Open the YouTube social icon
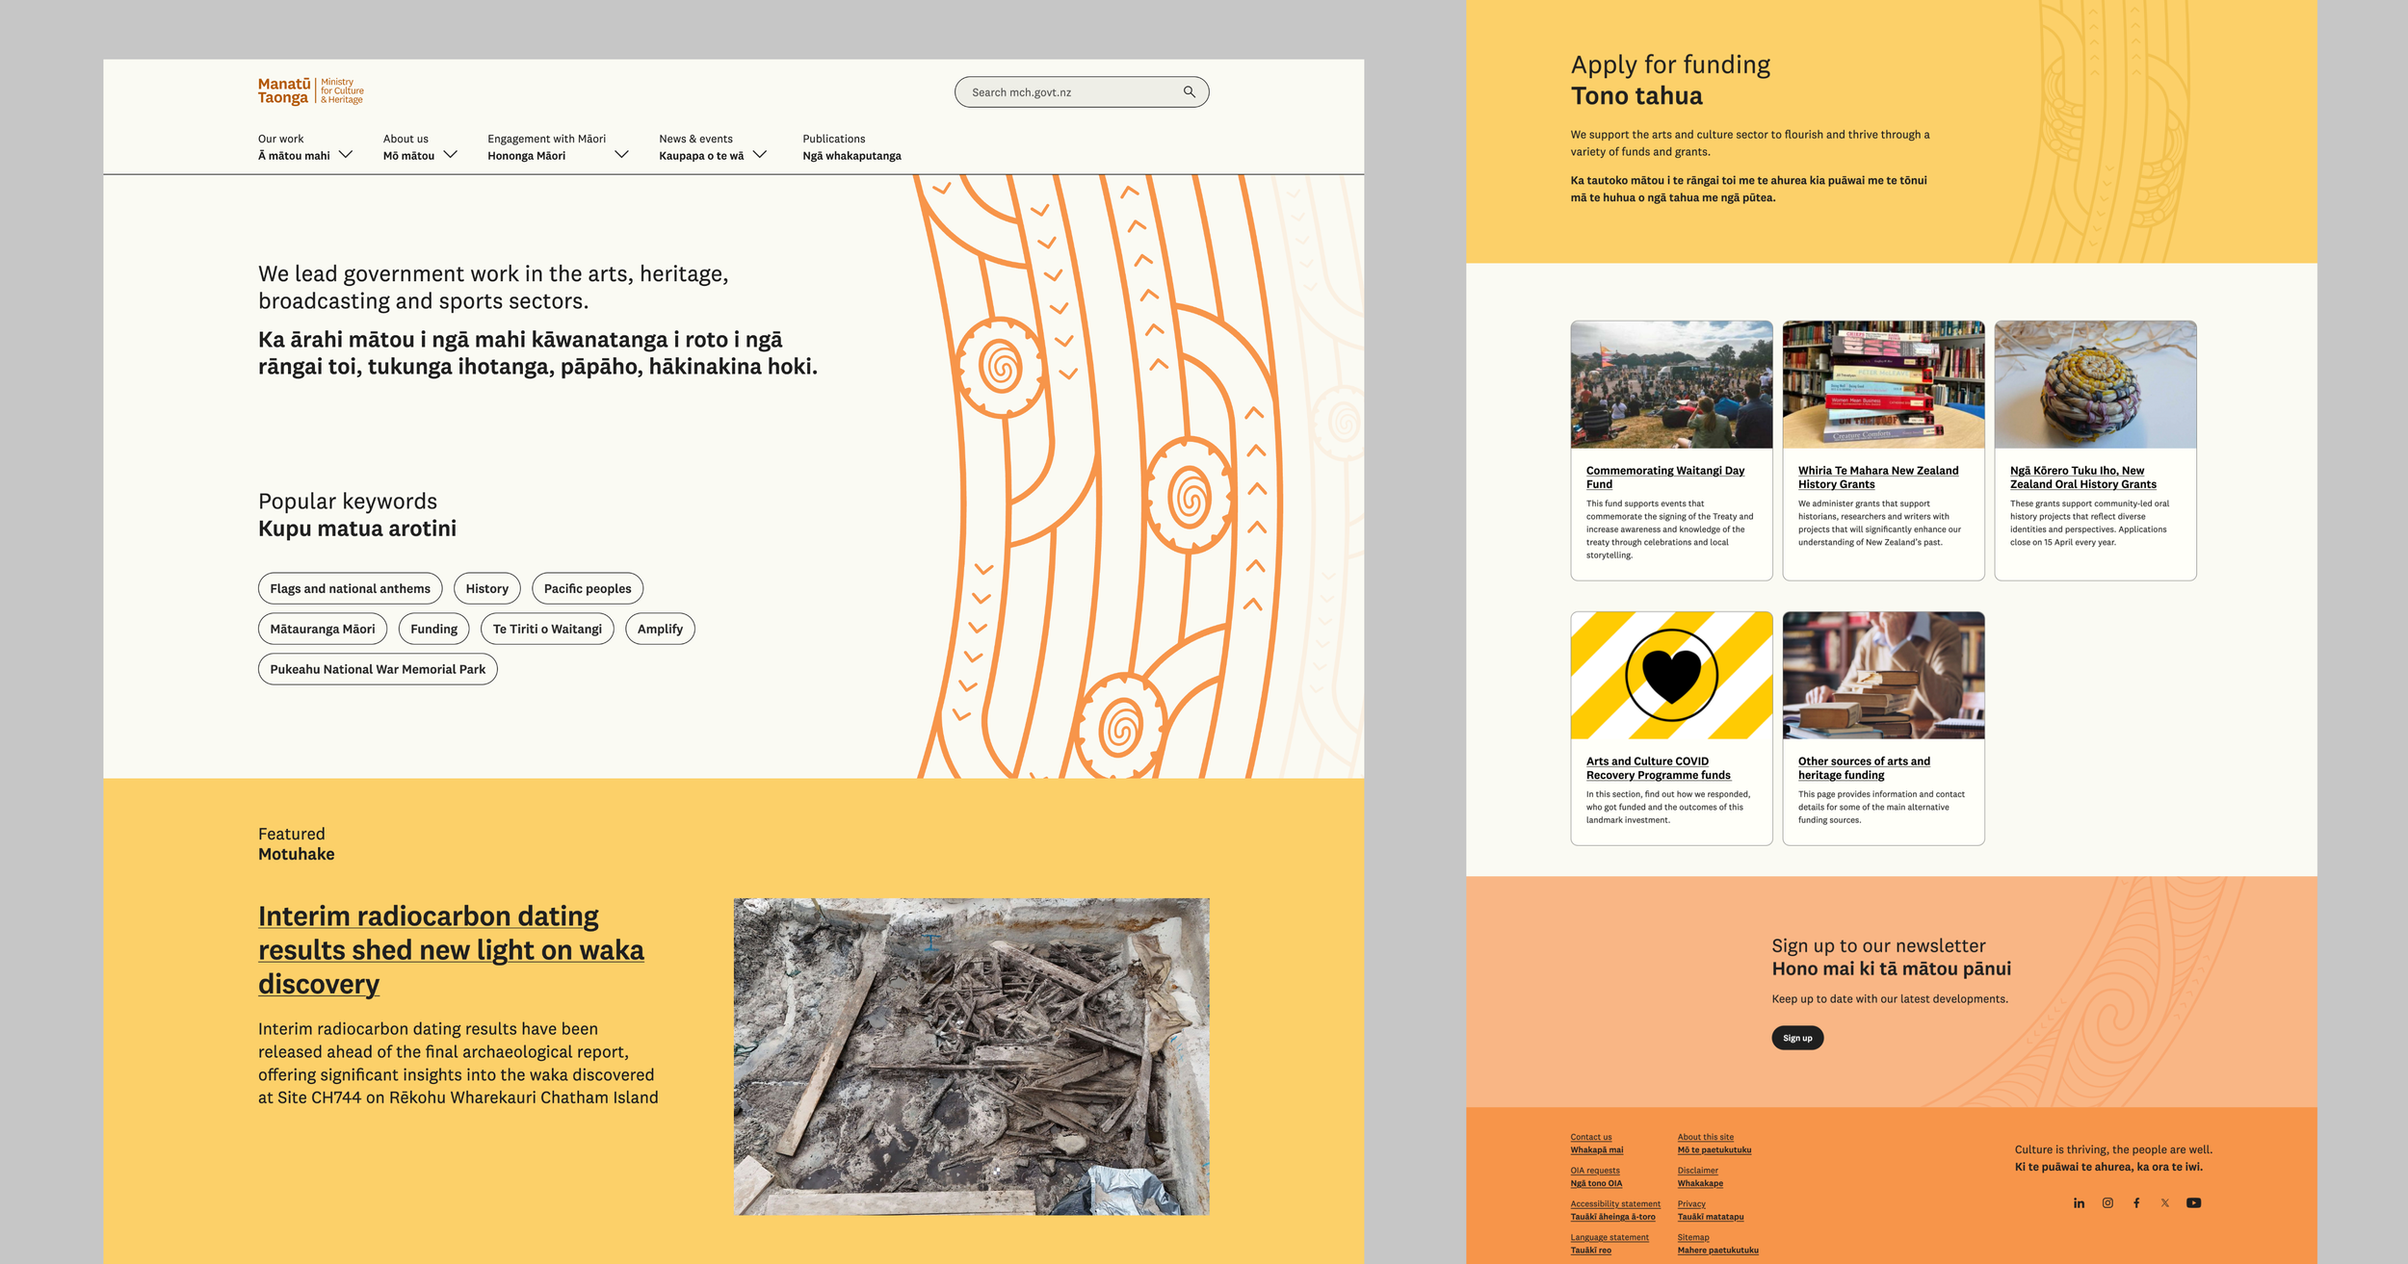 click(2193, 1203)
